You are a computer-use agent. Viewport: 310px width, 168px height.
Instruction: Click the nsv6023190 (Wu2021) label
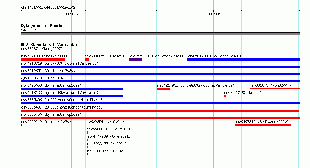(x=244, y=93)
